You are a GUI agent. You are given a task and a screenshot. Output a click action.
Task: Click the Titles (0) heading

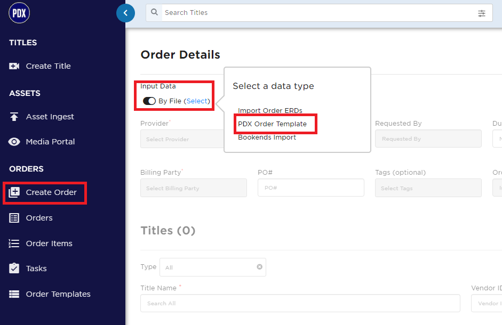(168, 230)
